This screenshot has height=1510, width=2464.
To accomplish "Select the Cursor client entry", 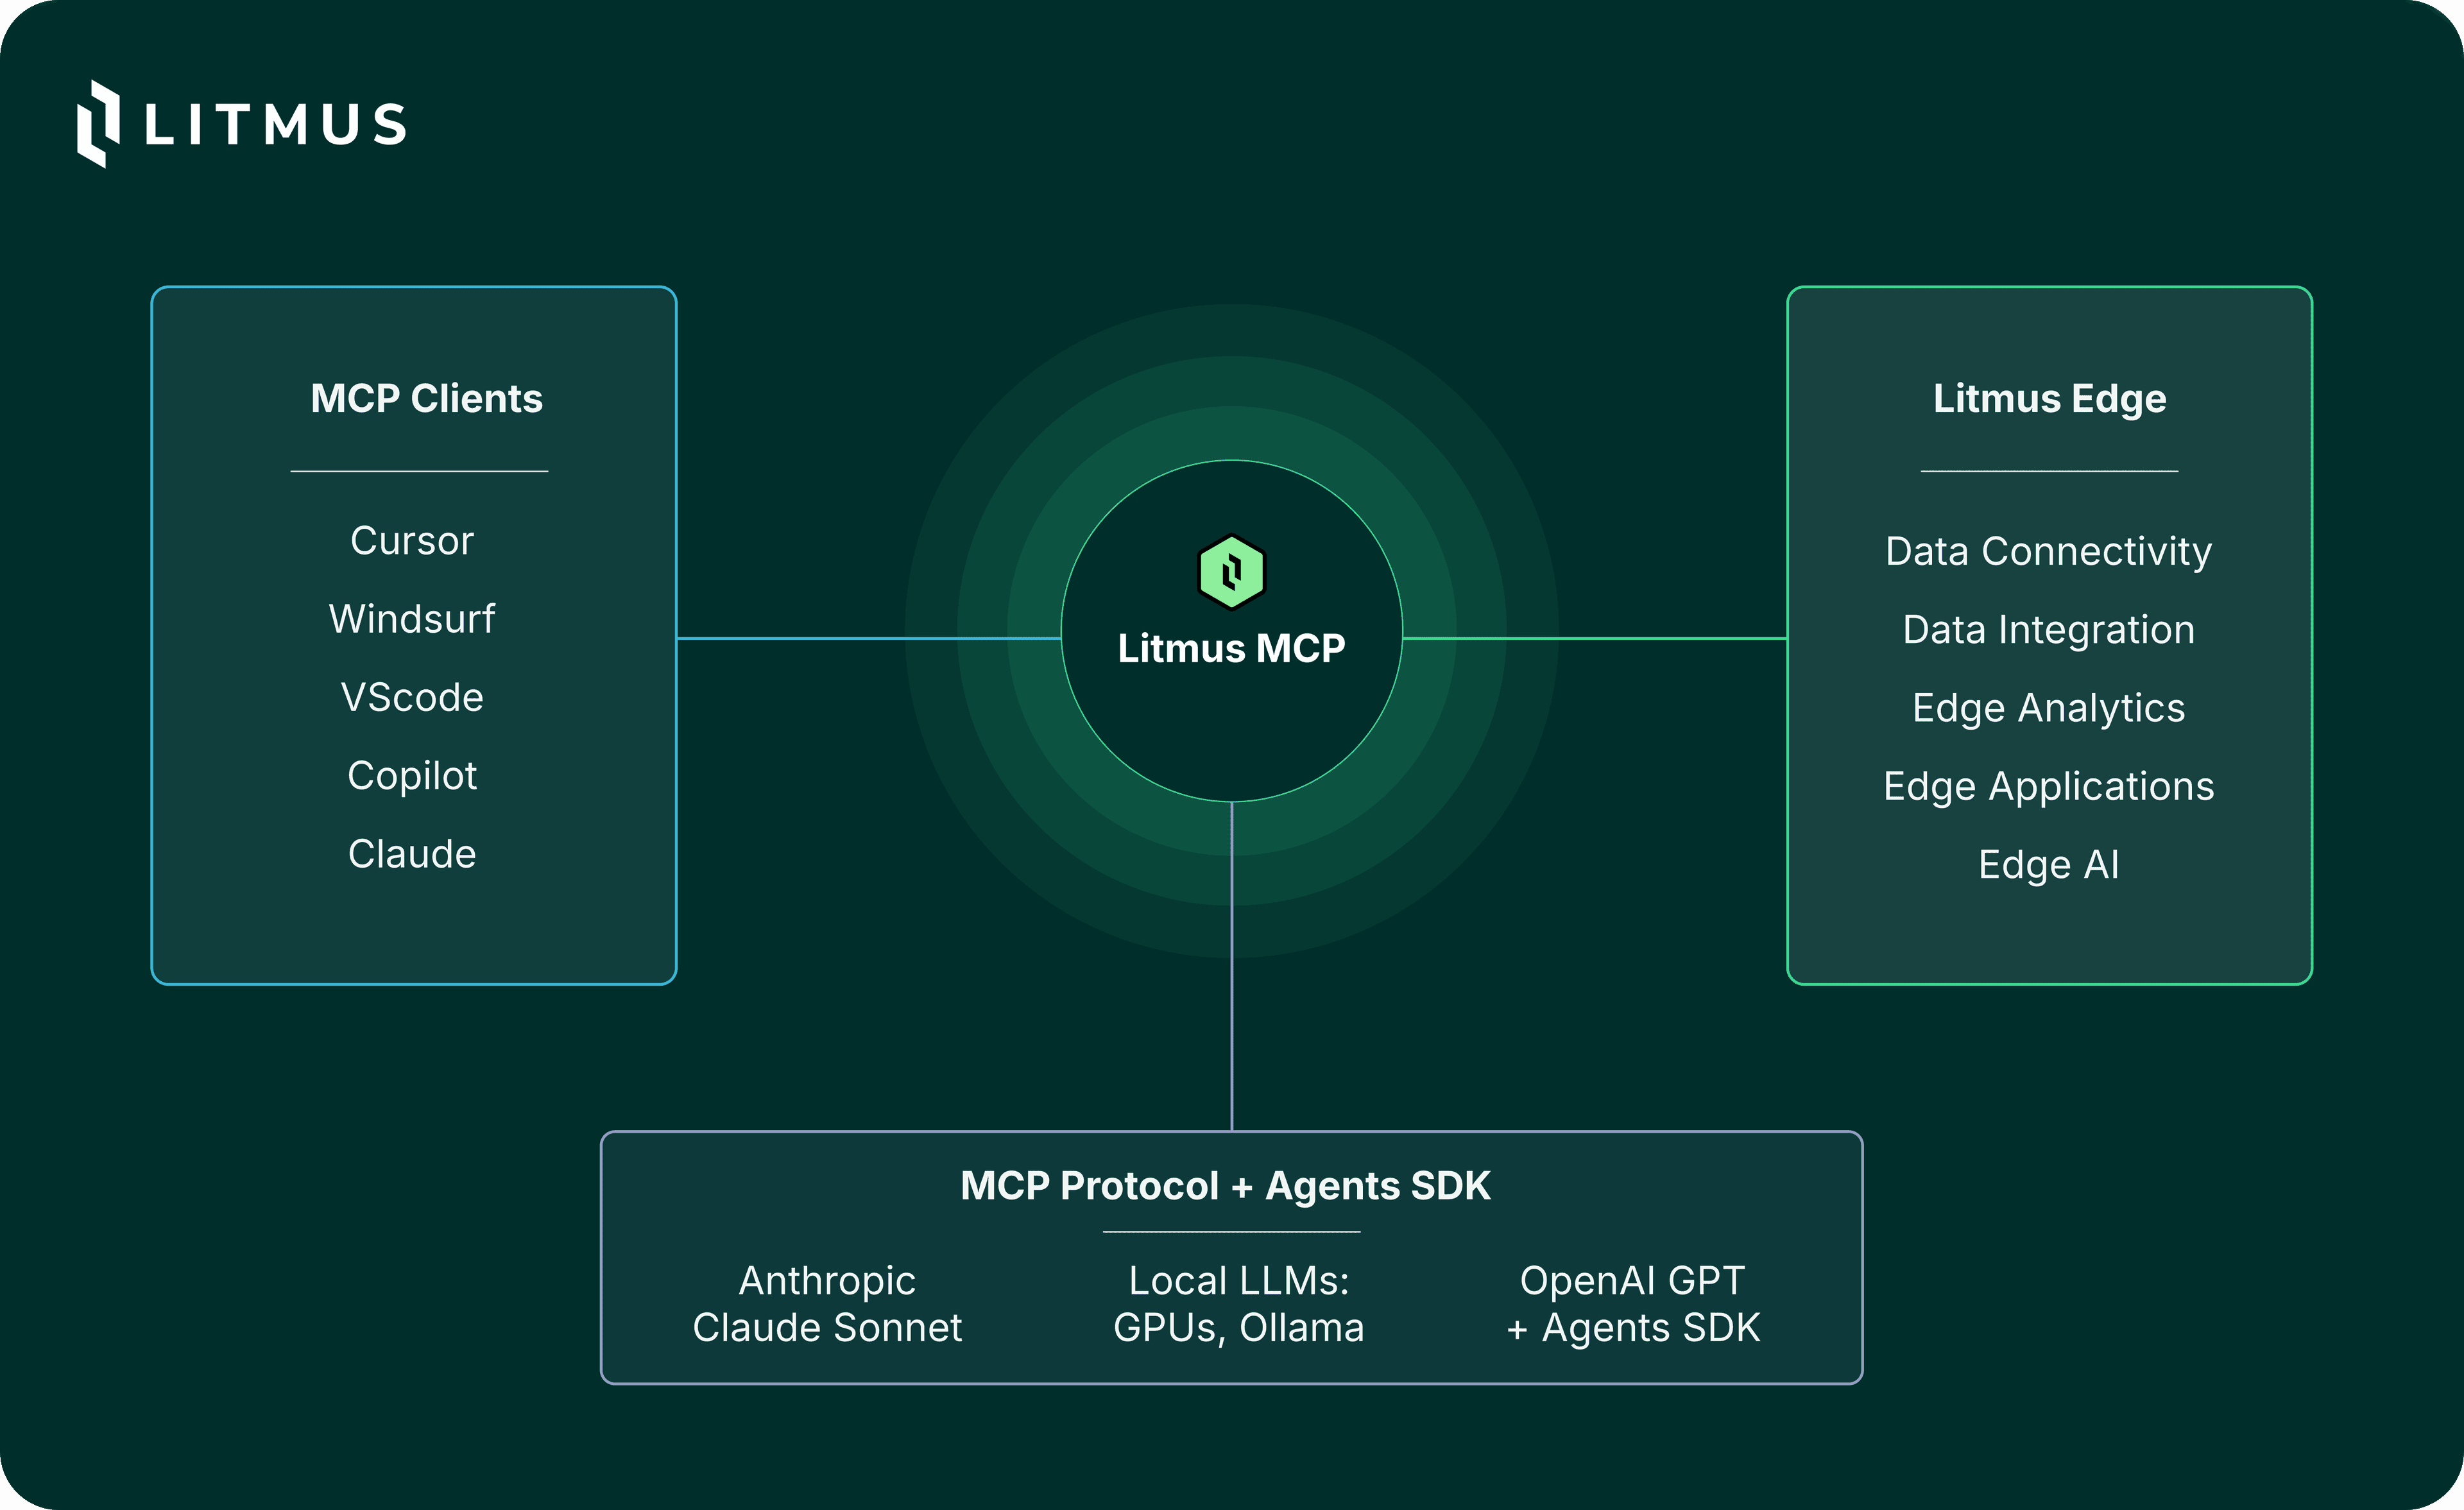I will click(412, 540).
